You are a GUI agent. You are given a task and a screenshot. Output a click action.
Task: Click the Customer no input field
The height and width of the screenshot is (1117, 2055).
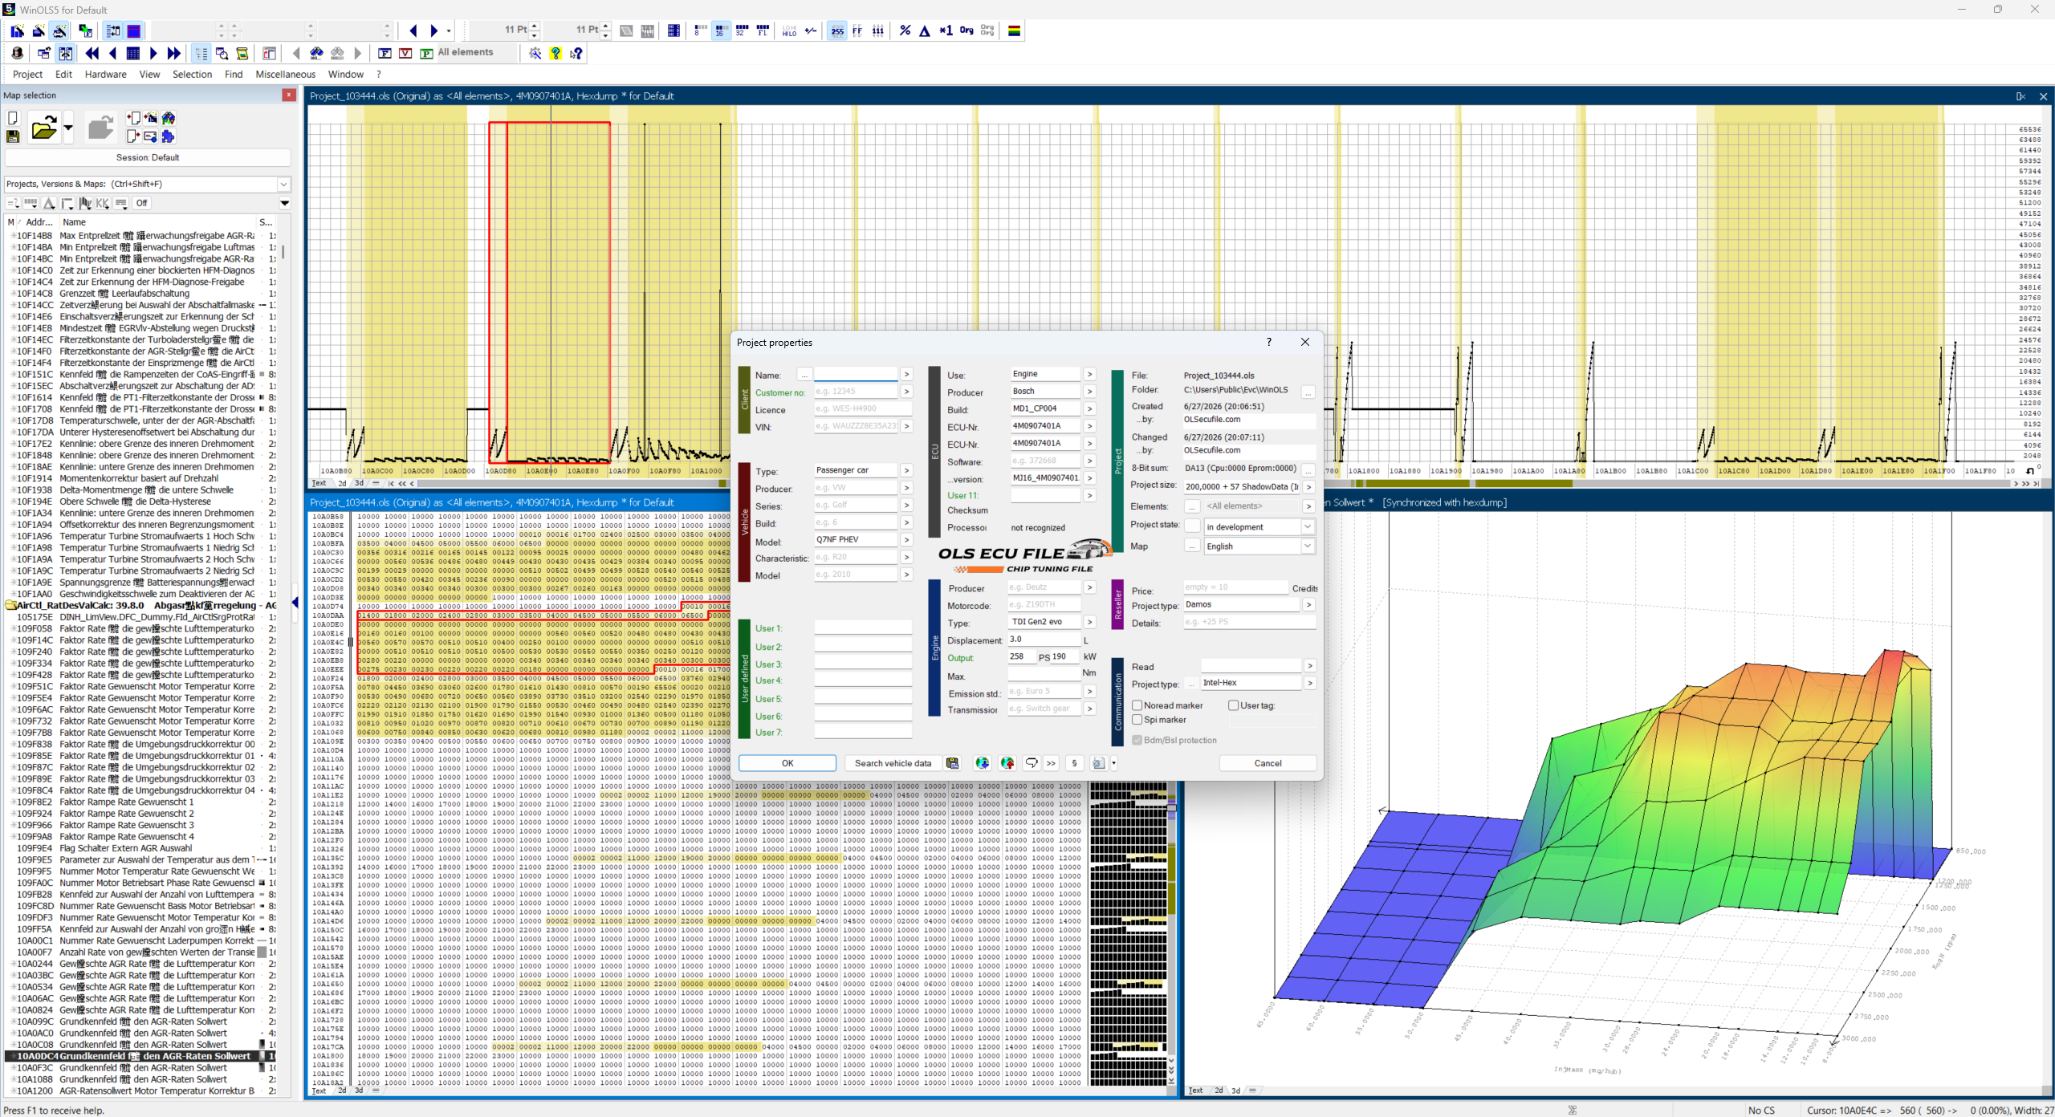click(x=856, y=392)
